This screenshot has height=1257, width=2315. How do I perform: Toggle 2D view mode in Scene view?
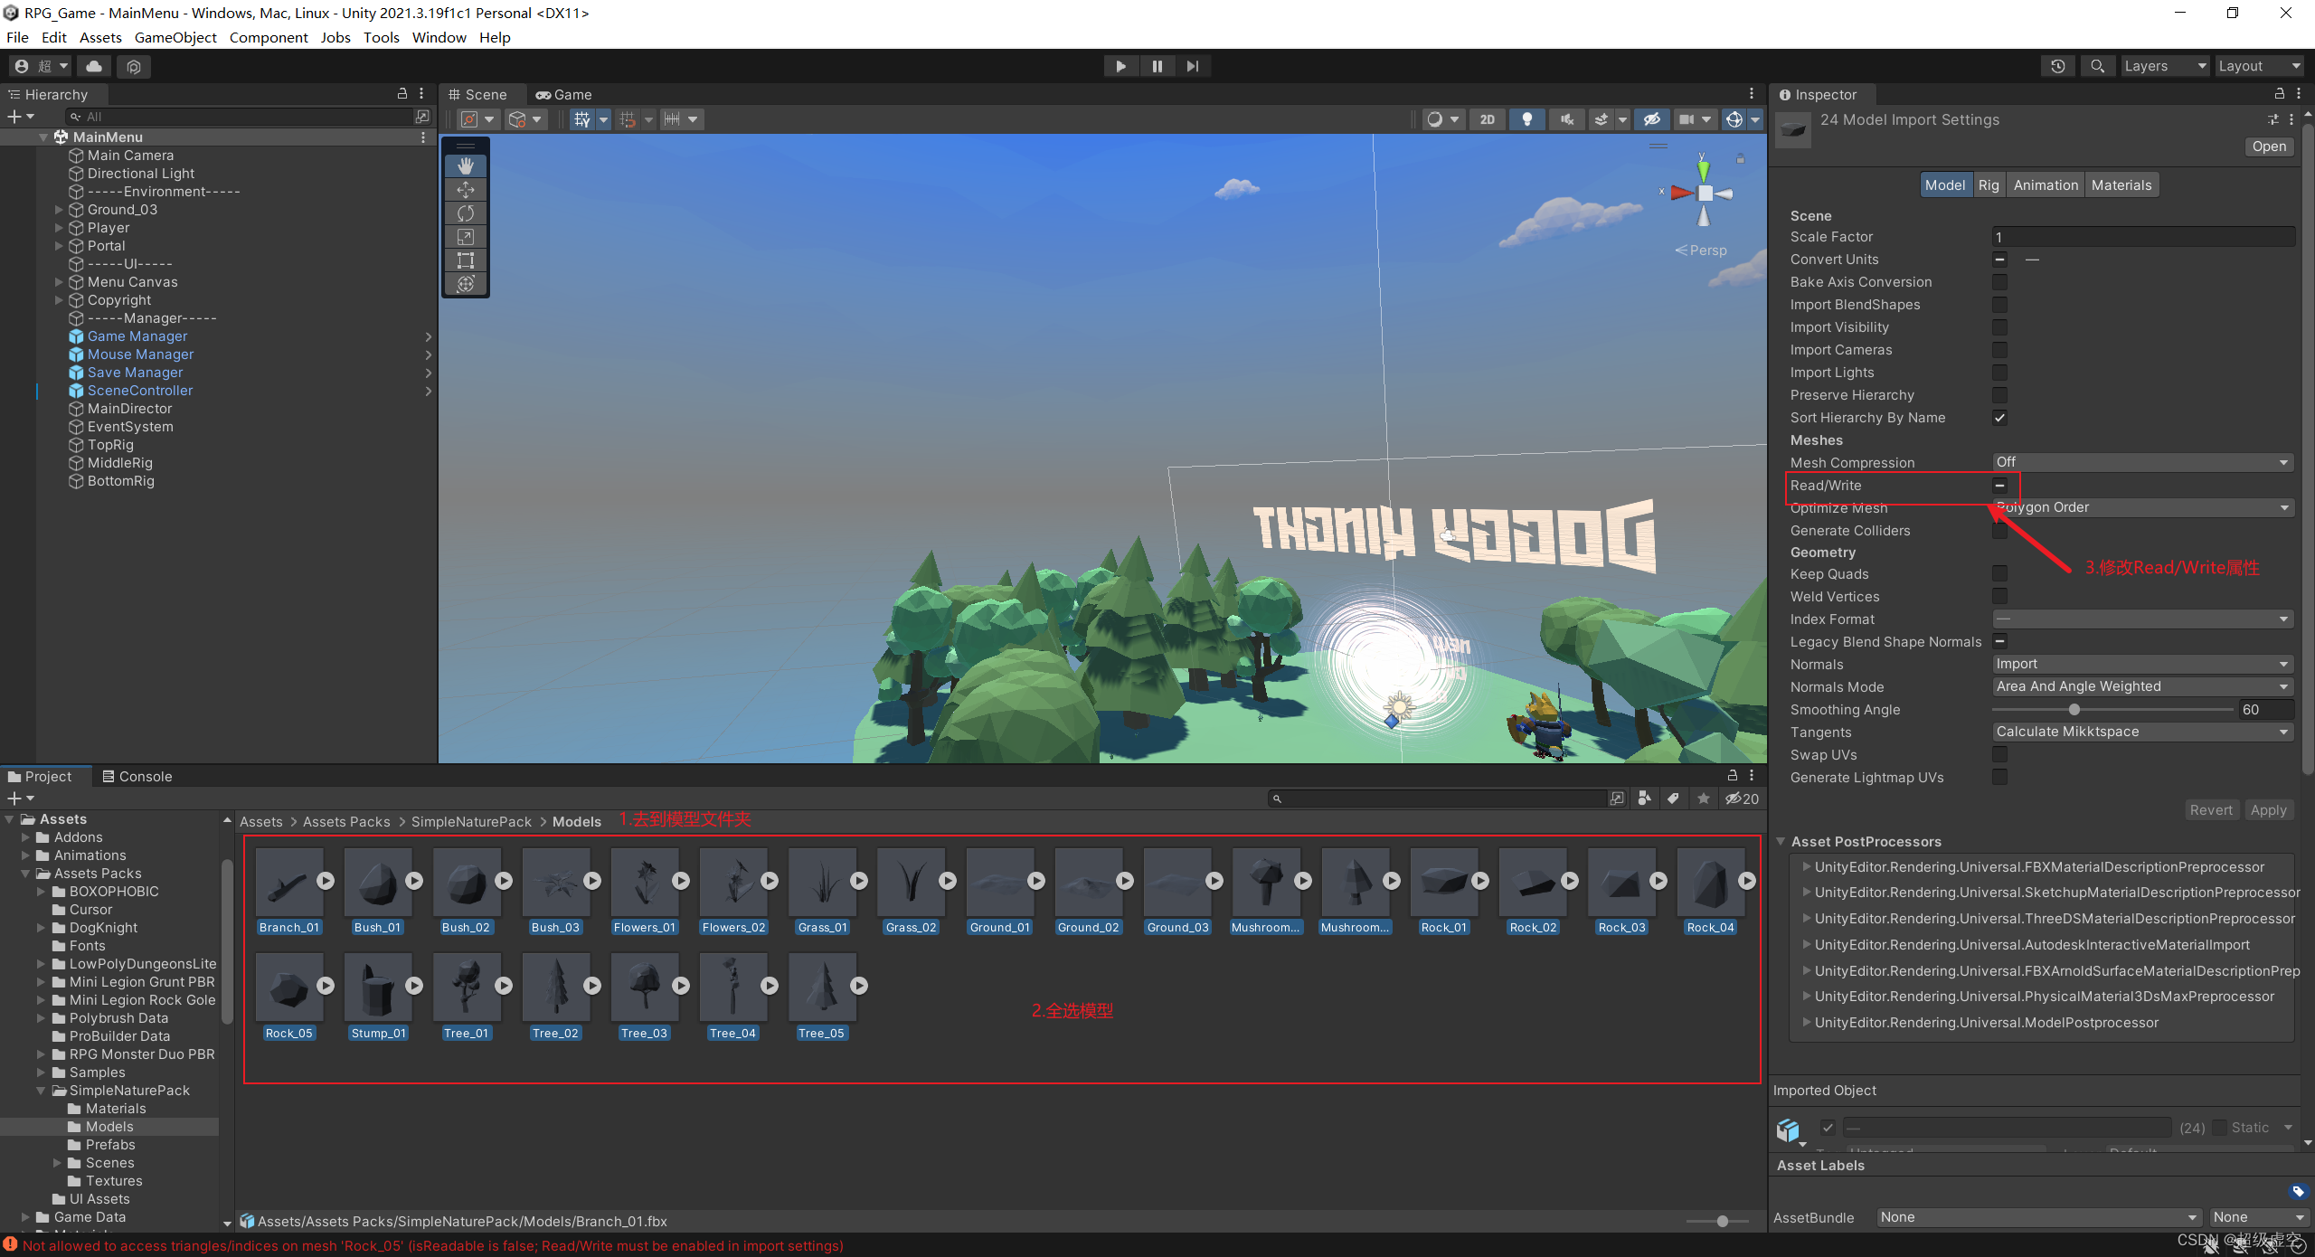(1488, 118)
